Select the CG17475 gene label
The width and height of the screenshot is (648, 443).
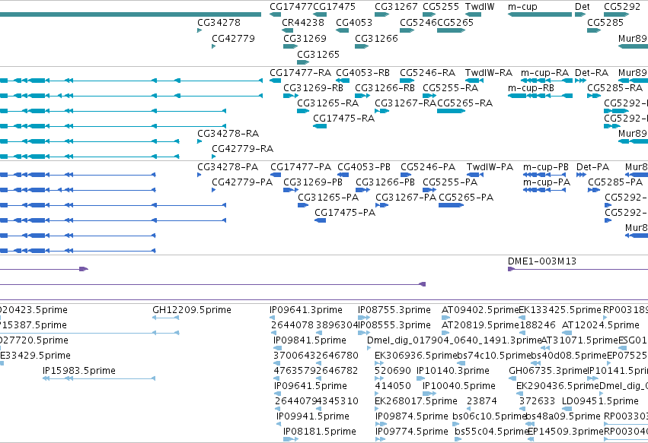(334, 7)
